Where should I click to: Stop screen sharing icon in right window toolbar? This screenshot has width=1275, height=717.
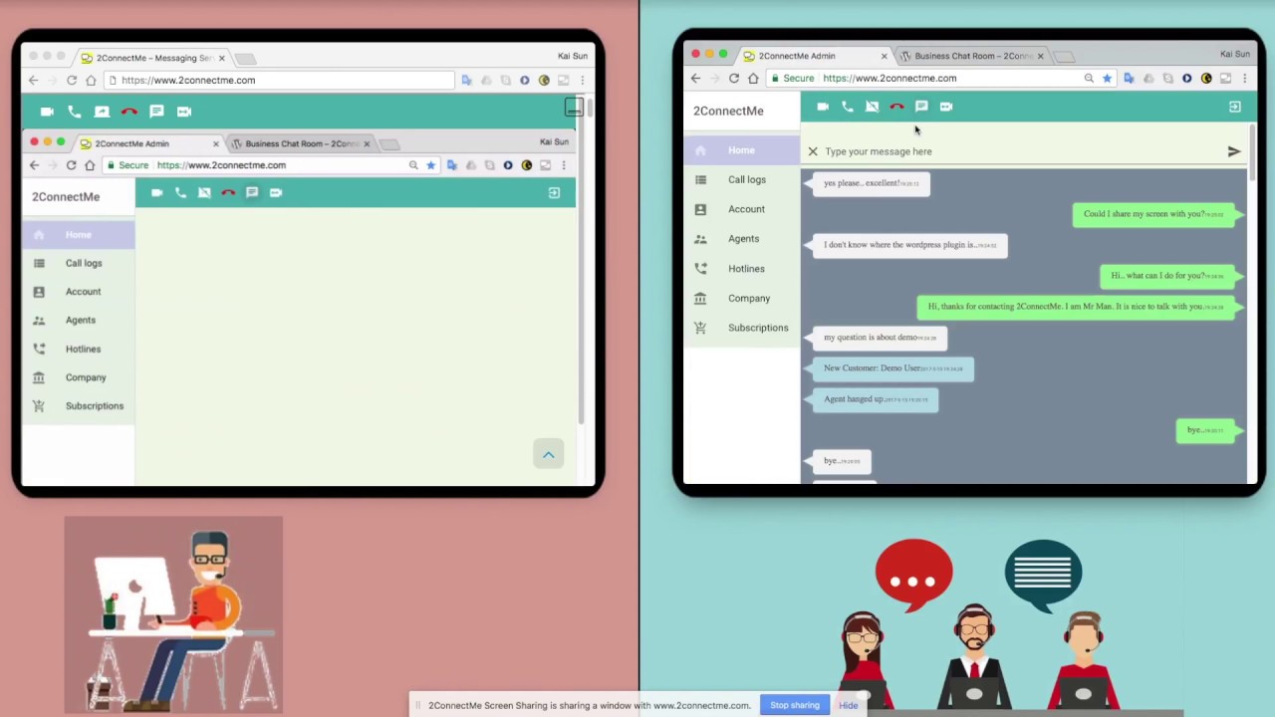pyautogui.click(x=873, y=107)
